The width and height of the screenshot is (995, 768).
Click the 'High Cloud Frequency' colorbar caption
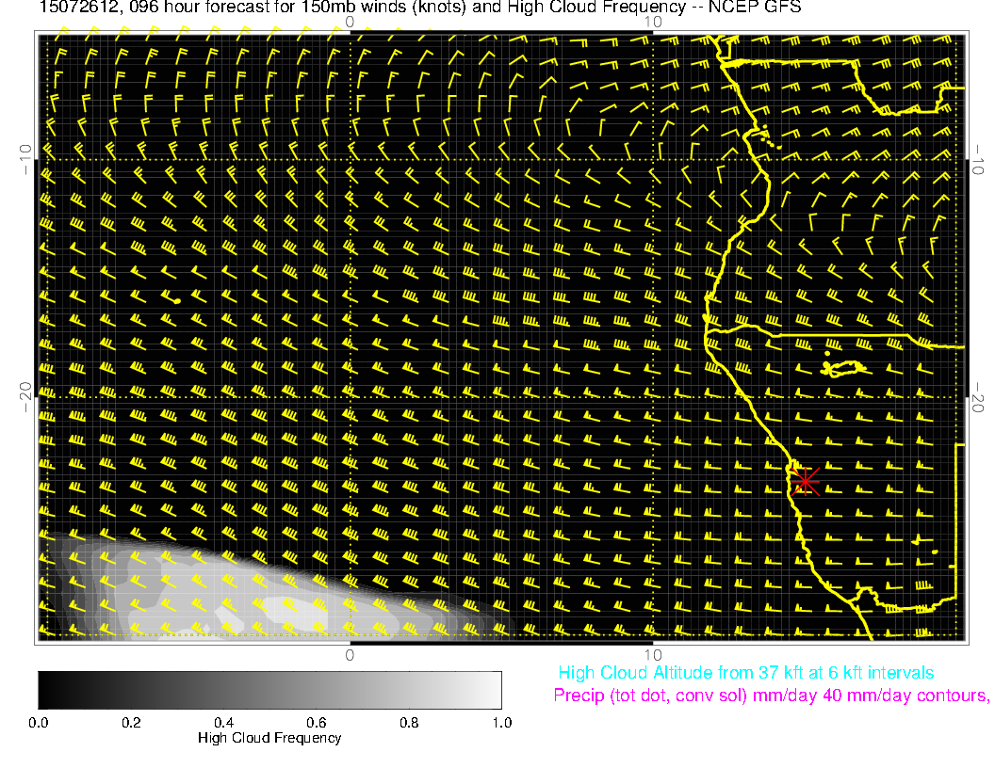click(x=269, y=738)
